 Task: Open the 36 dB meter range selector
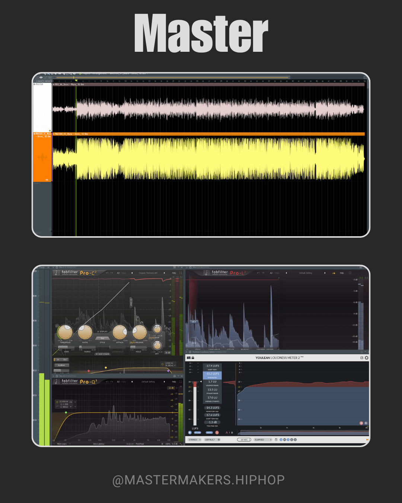[x=167, y=352]
